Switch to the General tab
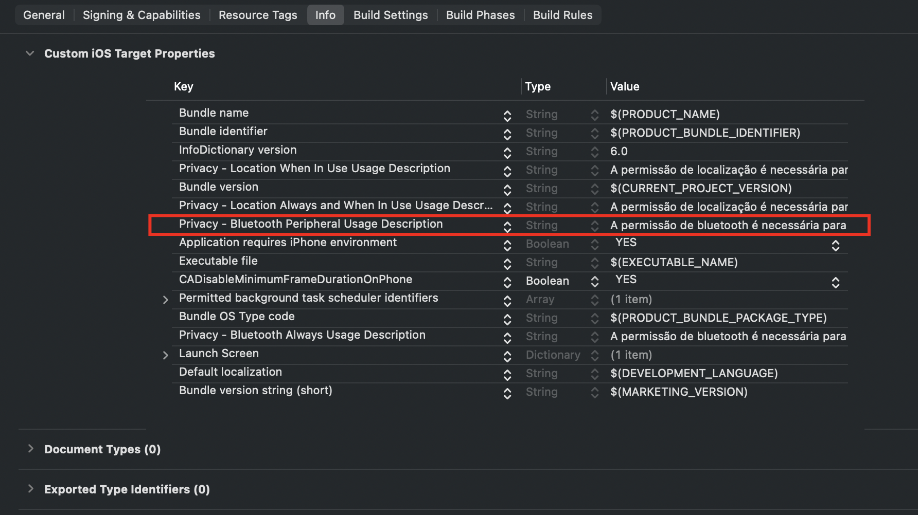The image size is (918, 515). tap(44, 15)
